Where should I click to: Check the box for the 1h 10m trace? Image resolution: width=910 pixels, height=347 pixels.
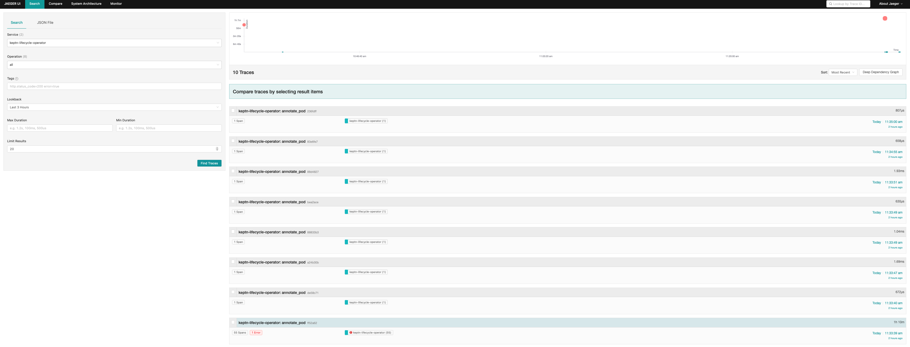233,322
